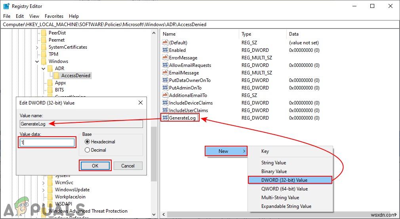Select Windows Advanced Threat Protection tree item

point(88,211)
